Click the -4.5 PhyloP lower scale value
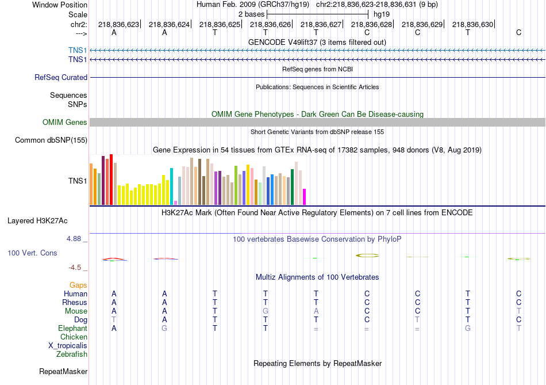 click(75, 268)
